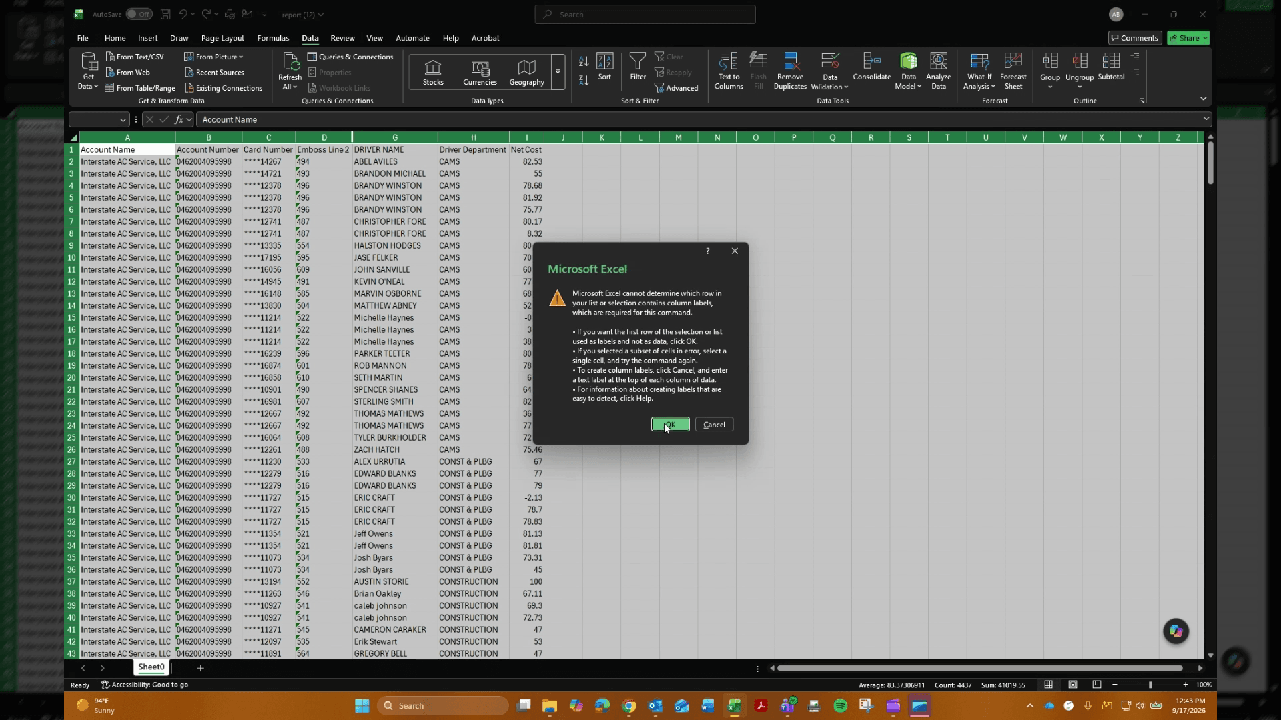Click the Sheet0 tab
The height and width of the screenshot is (720, 1281).
[x=151, y=667]
